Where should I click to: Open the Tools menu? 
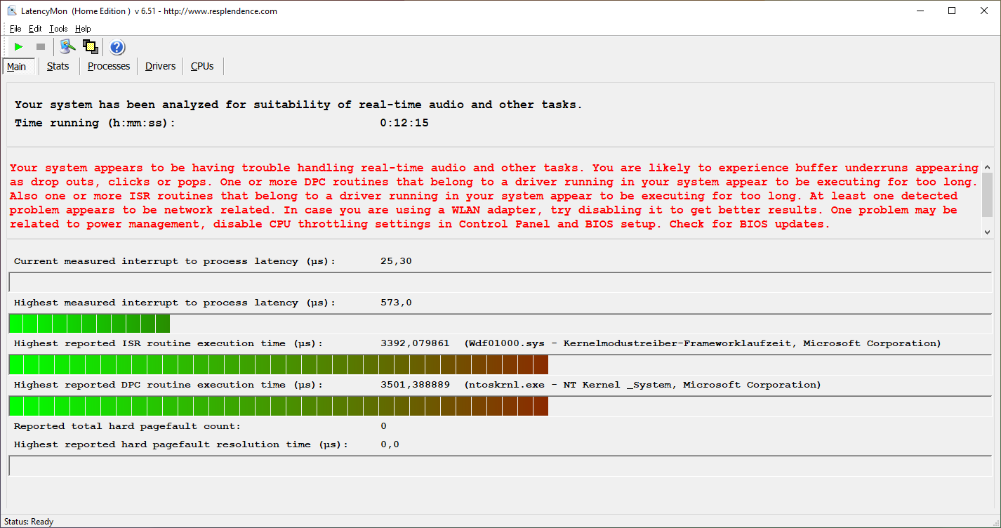58,29
